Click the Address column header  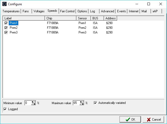coord(111,18)
